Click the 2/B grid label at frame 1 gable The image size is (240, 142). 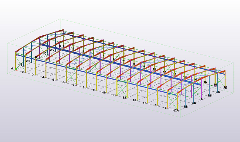point(28,61)
